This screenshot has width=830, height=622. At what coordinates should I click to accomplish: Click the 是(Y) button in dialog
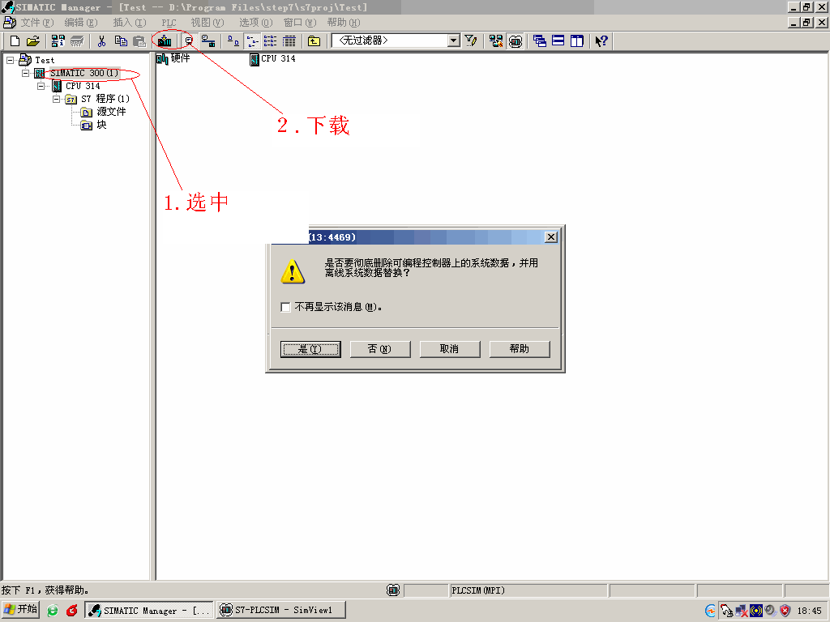pyautogui.click(x=310, y=348)
